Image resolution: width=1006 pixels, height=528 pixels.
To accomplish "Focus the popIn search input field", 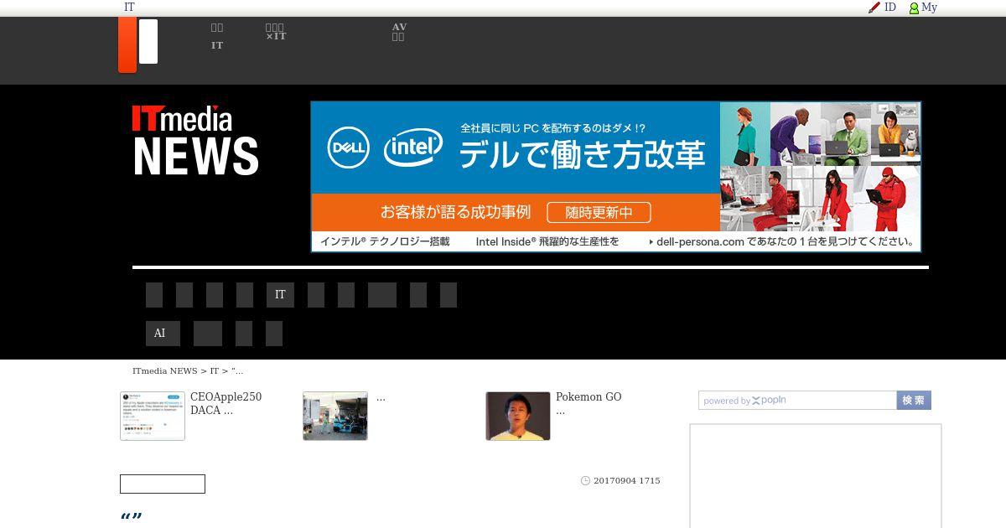I will tap(797, 401).
